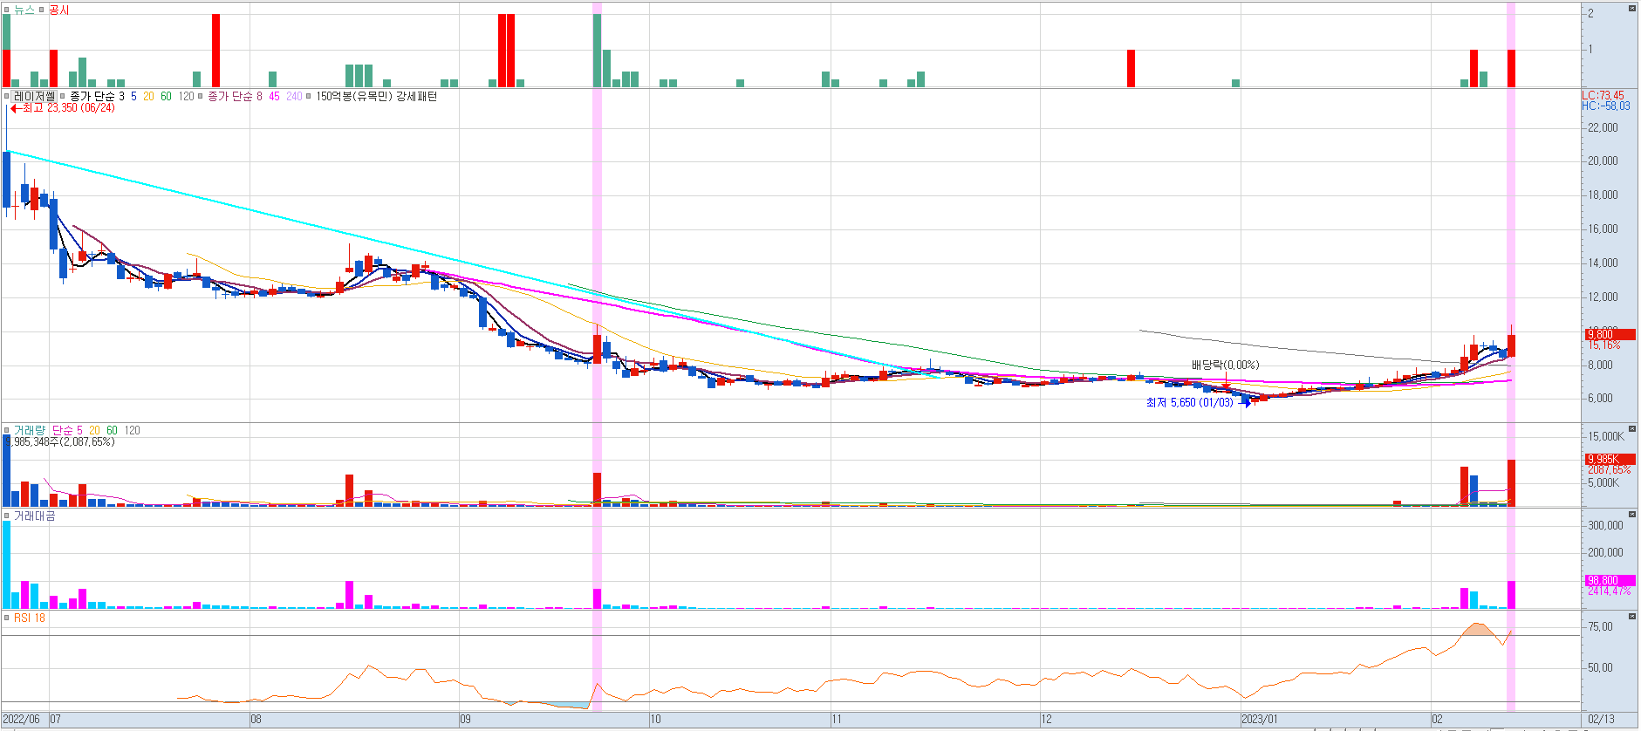The width and height of the screenshot is (1641, 731).
Task: Click the 2022/06 date axis label
Action: point(21,719)
